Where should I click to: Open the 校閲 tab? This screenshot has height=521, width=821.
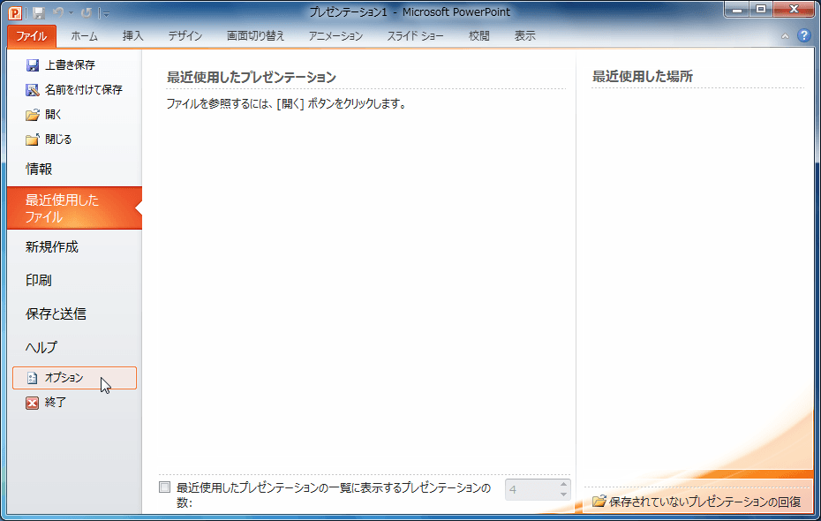click(x=479, y=36)
